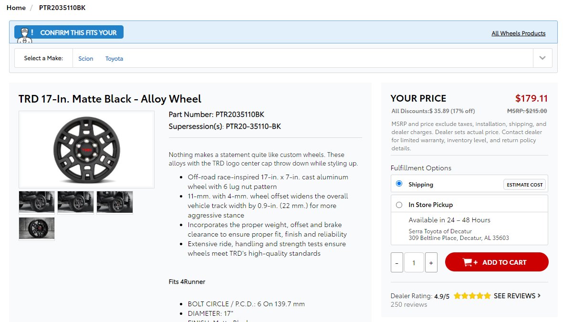This screenshot has width=563, height=322.
Task: Click the quantity input field
Action: pos(414,262)
